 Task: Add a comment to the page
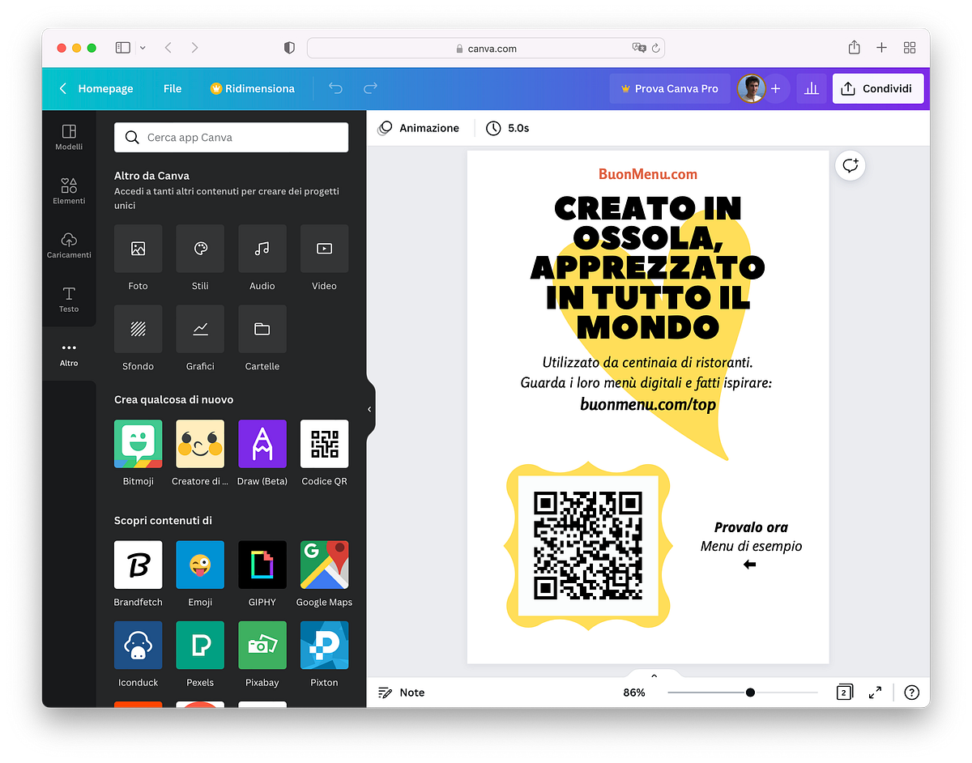click(x=850, y=165)
